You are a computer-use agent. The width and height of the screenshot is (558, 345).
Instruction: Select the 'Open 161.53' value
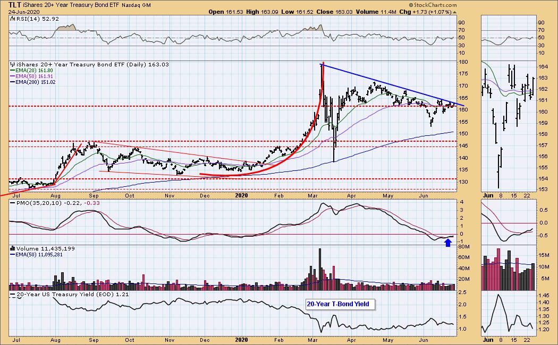(226, 12)
